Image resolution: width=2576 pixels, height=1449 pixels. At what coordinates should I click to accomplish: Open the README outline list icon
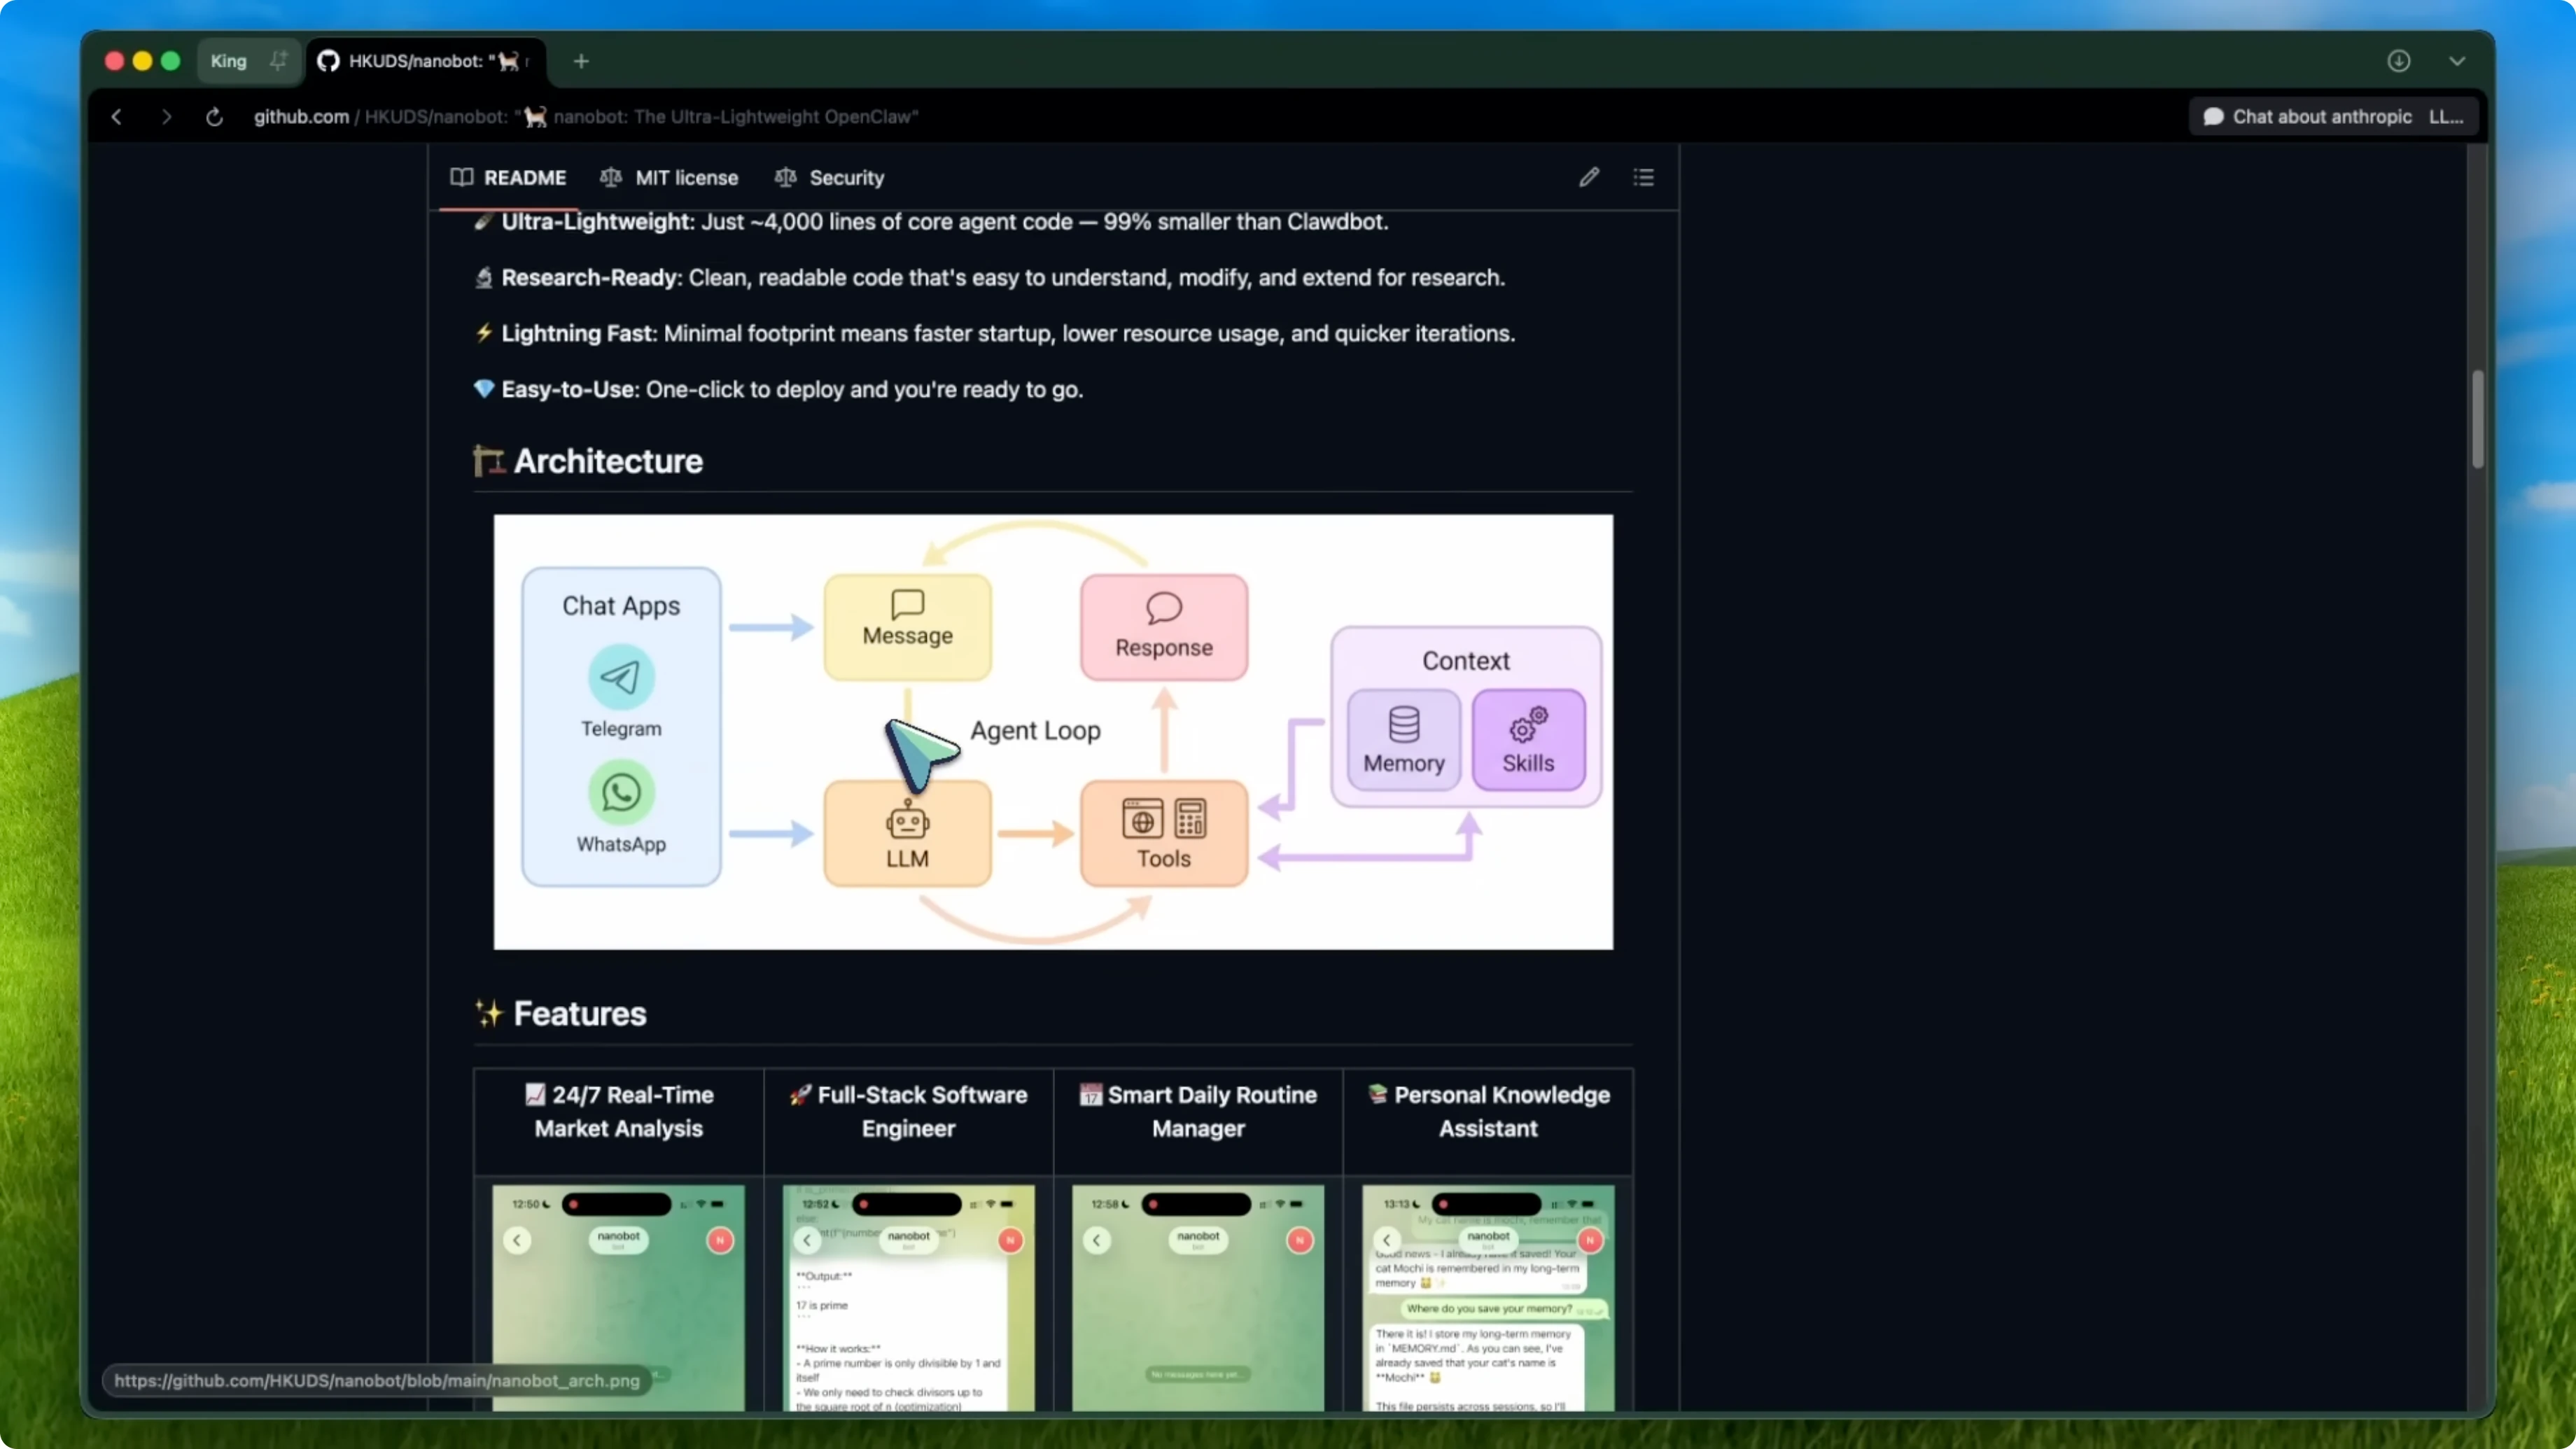point(1644,177)
